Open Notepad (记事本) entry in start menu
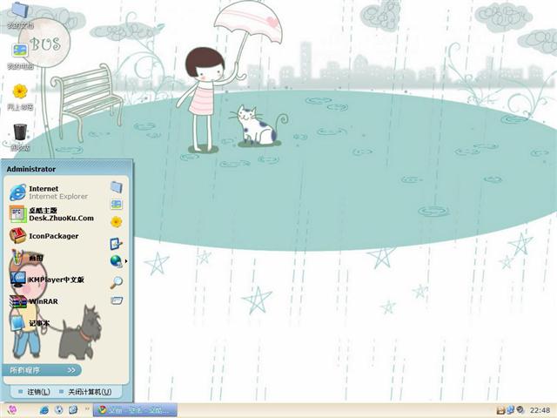The width and height of the screenshot is (557, 418). (x=30, y=323)
